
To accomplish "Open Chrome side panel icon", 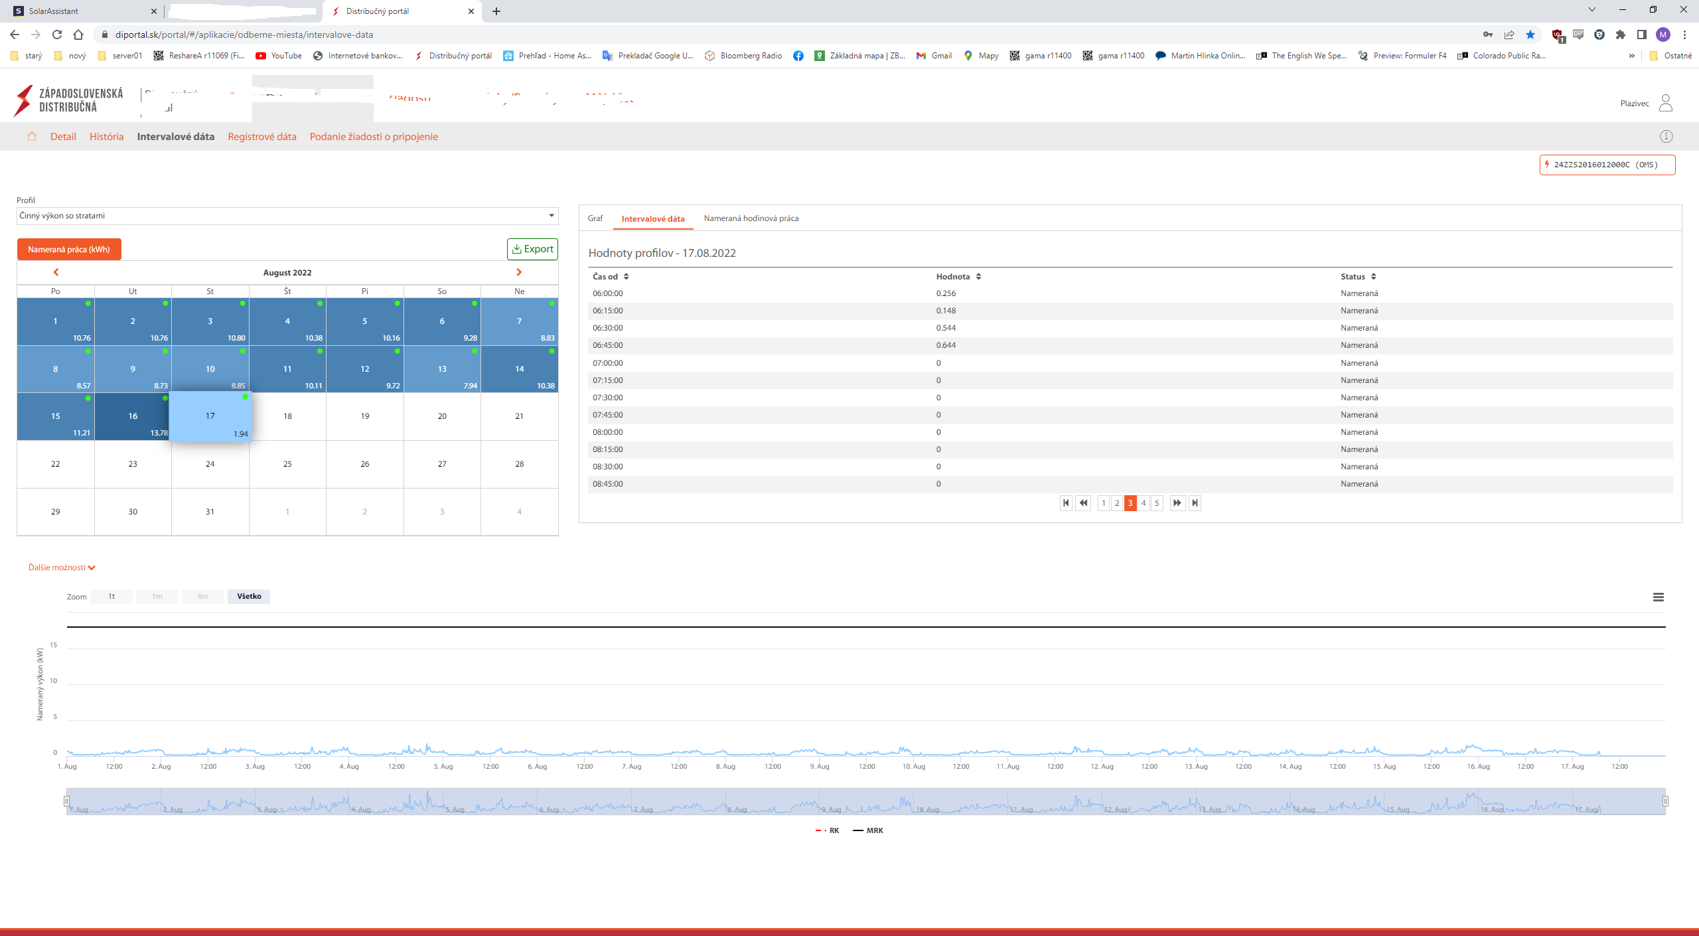I will click(1642, 35).
